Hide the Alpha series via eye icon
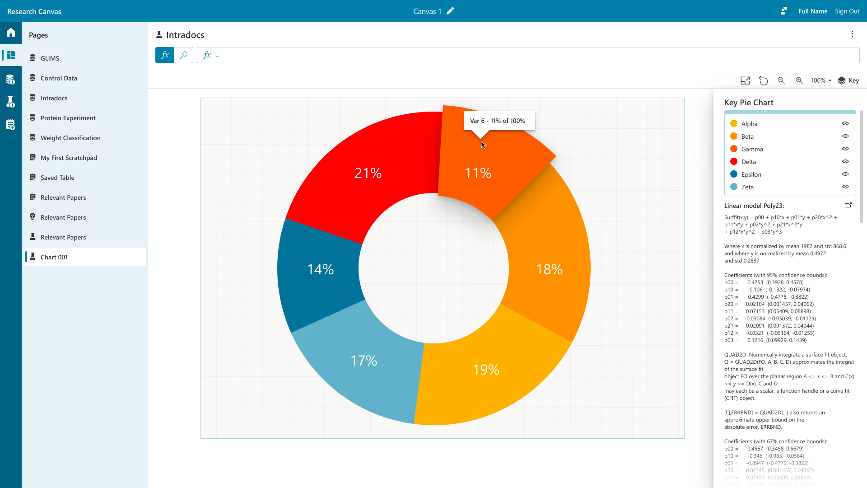 click(x=845, y=124)
